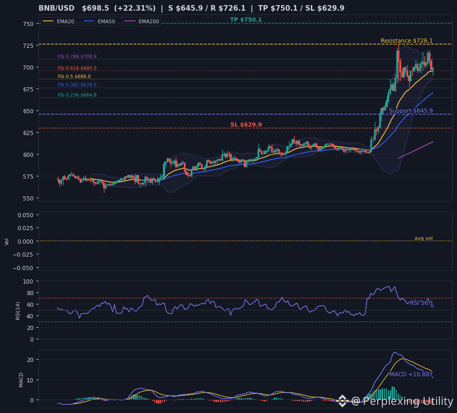This screenshot has height=413, width=457.
Task: Click the EMA200 legend entry
Action: coord(142,21)
